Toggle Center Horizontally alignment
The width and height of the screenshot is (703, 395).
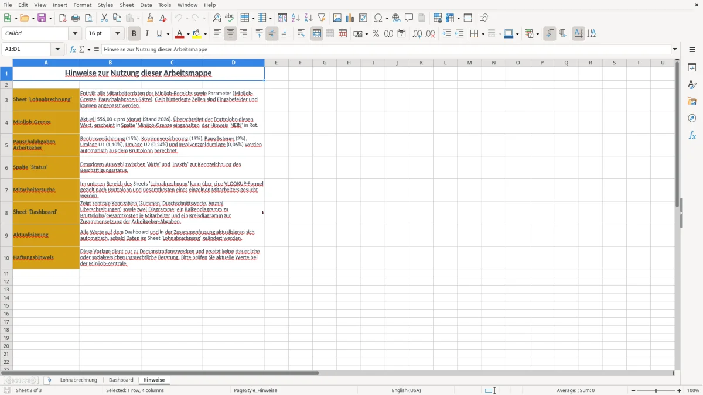pyautogui.click(x=230, y=34)
